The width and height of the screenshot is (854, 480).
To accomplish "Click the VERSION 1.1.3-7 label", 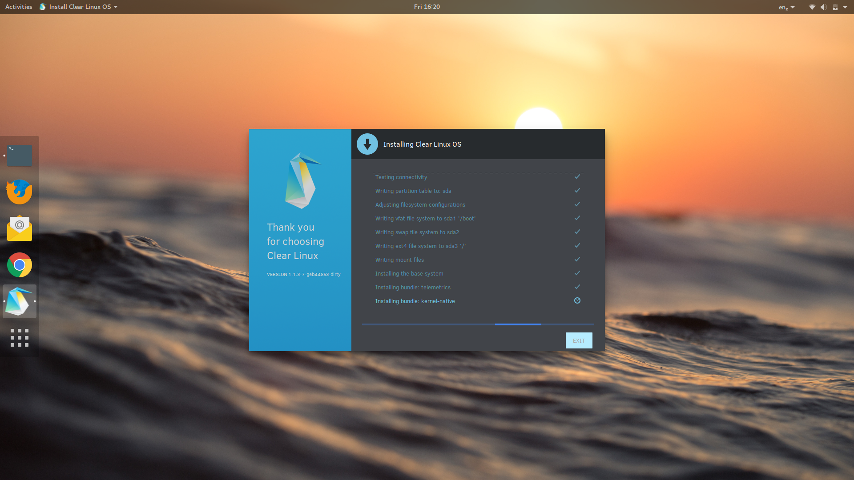I will coord(303,274).
